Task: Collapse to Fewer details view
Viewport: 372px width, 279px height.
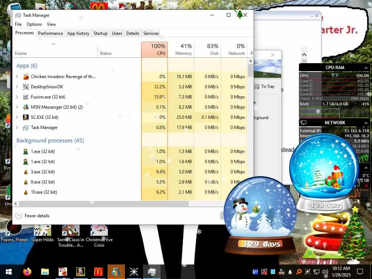Action: (x=32, y=216)
